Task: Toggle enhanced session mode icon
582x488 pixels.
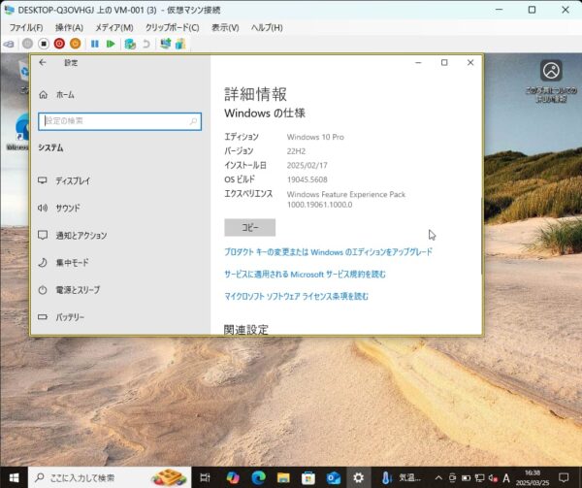Action: 165,44
